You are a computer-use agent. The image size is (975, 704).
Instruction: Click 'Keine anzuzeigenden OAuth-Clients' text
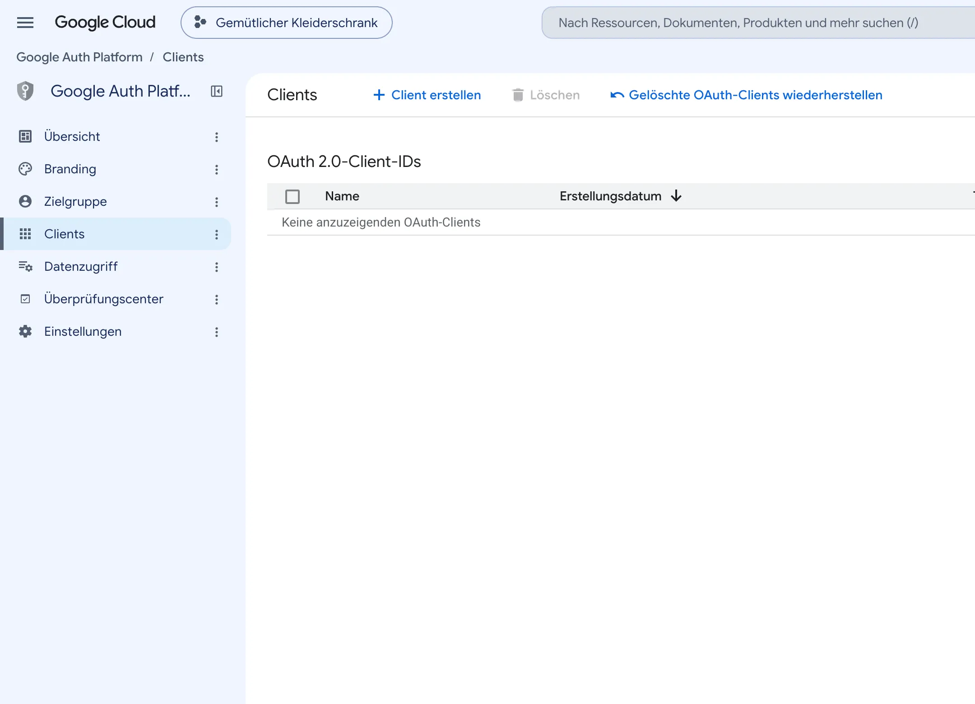coord(381,222)
